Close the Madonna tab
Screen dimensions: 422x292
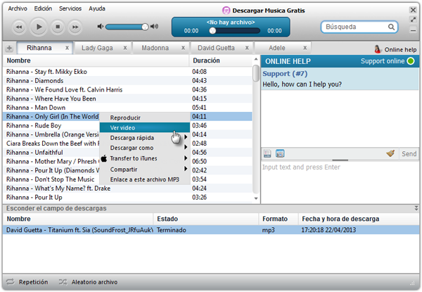click(183, 48)
